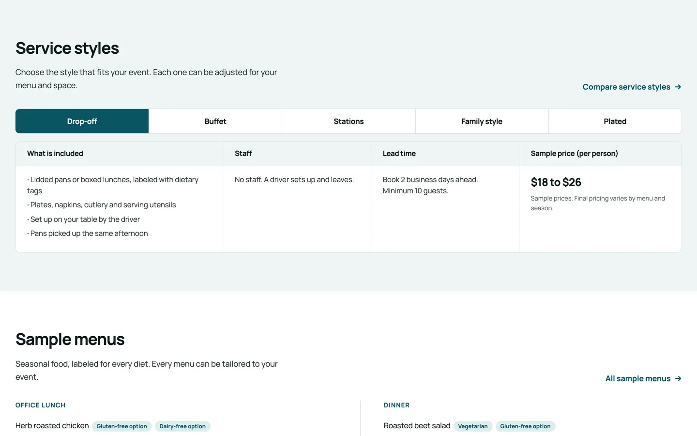Click the Service styles heading
This screenshot has width=697, height=436.
67,48
